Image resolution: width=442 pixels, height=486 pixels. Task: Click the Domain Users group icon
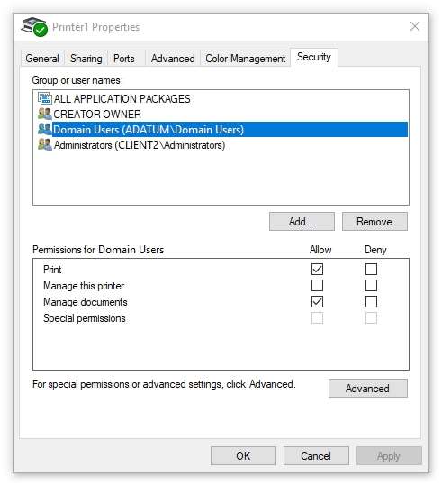click(45, 129)
